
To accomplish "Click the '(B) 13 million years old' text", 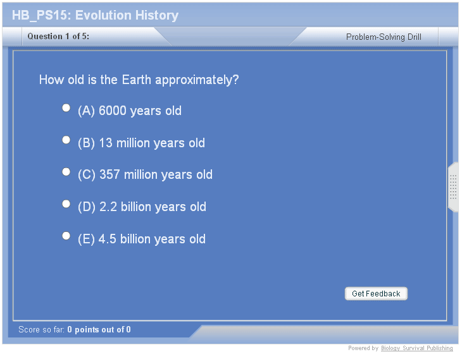I will pyautogui.click(x=141, y=143).
